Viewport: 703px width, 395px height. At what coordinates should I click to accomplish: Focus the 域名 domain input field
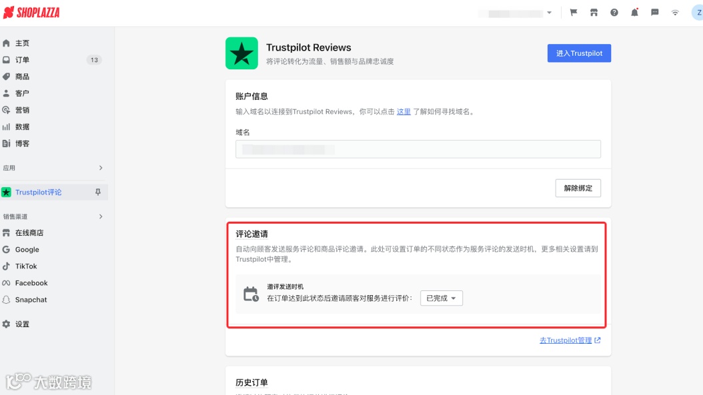coord(418,149)
